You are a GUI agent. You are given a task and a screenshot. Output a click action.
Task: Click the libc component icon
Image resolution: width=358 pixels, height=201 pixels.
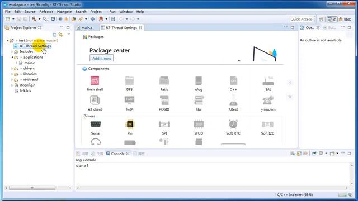[199, 100]
